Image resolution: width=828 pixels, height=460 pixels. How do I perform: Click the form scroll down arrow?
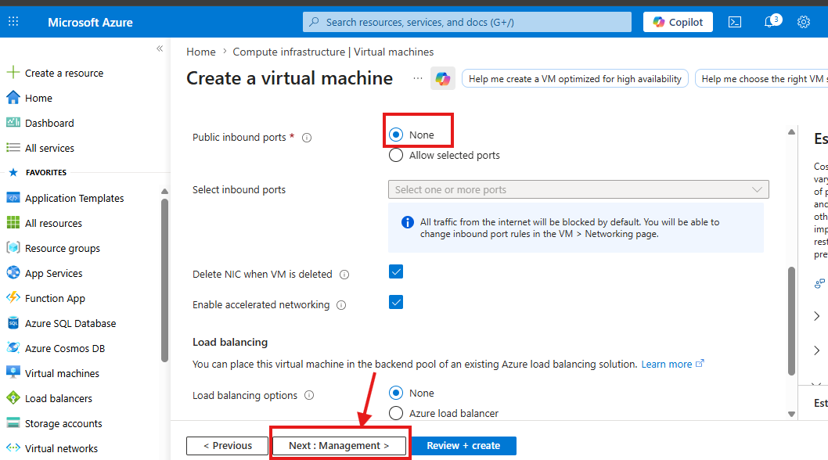tap(791, 414)
